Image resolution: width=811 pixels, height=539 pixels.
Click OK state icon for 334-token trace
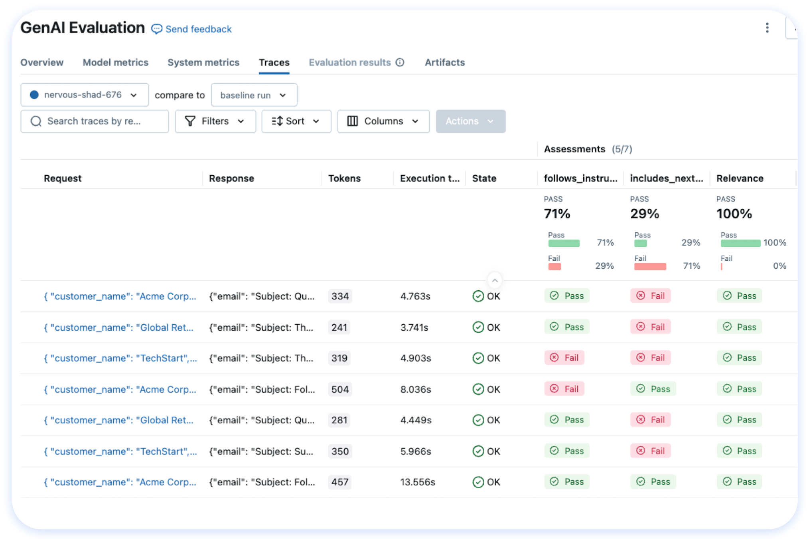pyautogui.click(x=478, y=296)
